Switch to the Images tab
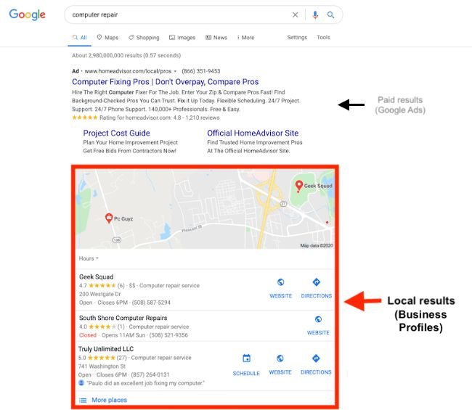This screenshot has height=410, width=472. pyautogui.click(x=182, y=38)
